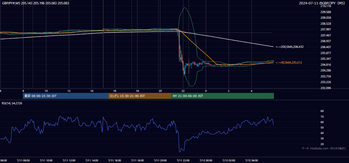The height and width of the screenshot is (163, 349).
Task: Click price axis label 206.407
Action: (x=326, y=47)
